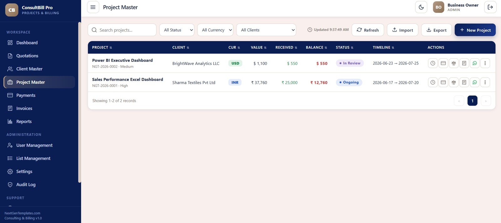The height and width of the screenshot is (223, 501).
Task: Go to page 1 in pagination
Action: tap(473, 101)
